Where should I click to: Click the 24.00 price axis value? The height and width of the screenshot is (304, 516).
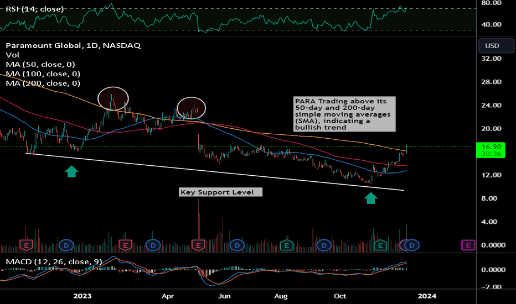(x=491, y=105)
